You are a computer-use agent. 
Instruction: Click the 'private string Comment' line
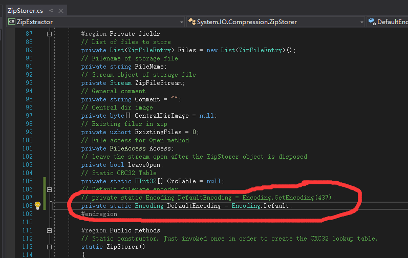pyautogui.click(x=131, y=99)
